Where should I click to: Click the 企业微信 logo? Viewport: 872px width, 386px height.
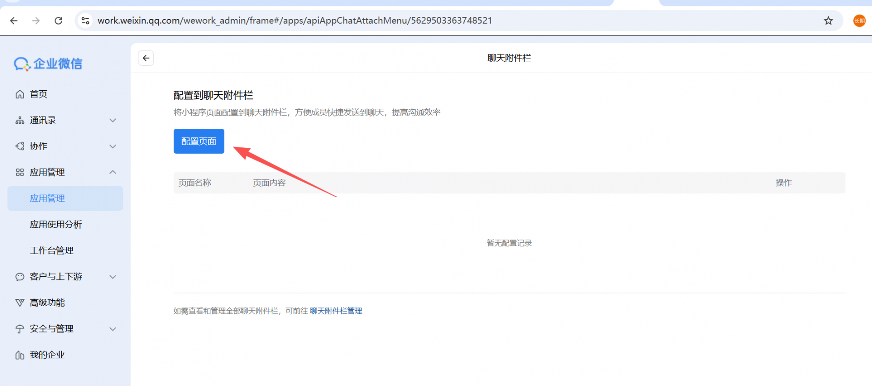pos(48,64)
